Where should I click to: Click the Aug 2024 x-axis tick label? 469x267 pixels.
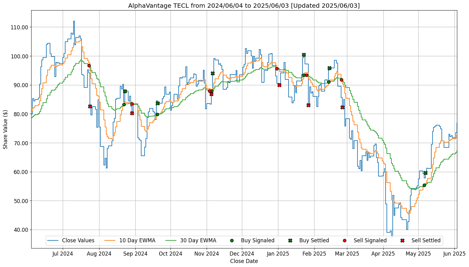[99, 254]
